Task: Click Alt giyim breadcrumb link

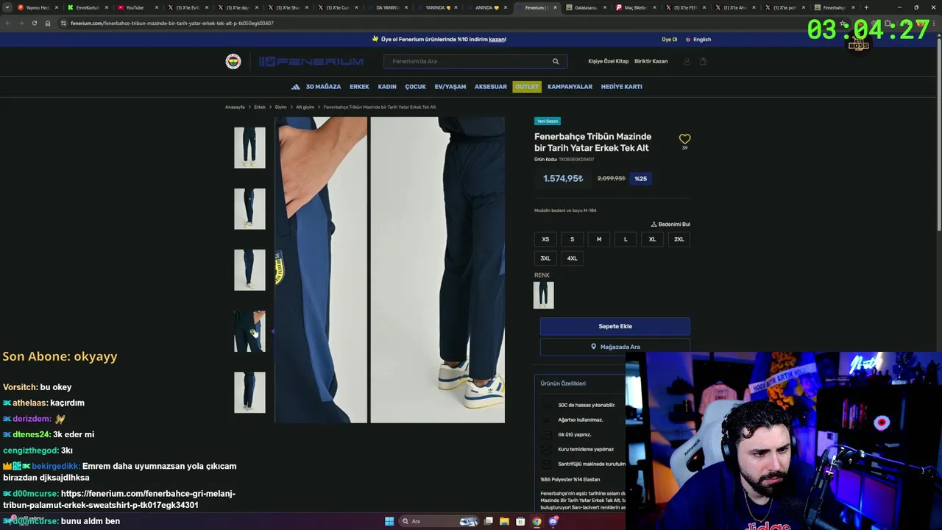Action: pos(305,107)
